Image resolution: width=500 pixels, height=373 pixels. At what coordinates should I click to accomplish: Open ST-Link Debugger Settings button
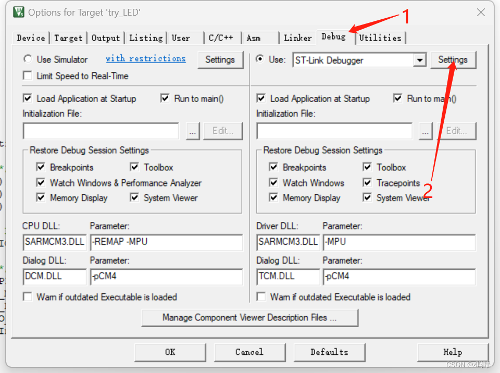click(x=453, y=60)
